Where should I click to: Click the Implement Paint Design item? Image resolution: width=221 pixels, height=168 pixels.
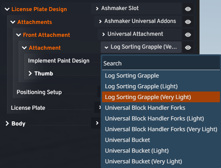pyautogui.click(x=59, y=61)
